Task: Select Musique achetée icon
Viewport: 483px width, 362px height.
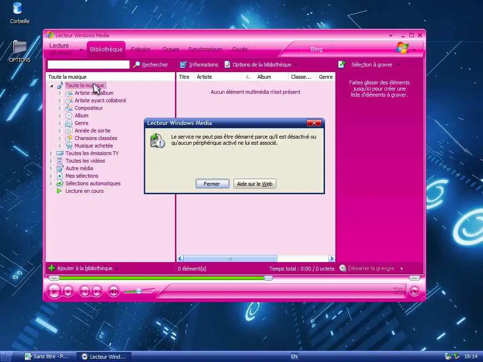Action: (x=69, y=146)
